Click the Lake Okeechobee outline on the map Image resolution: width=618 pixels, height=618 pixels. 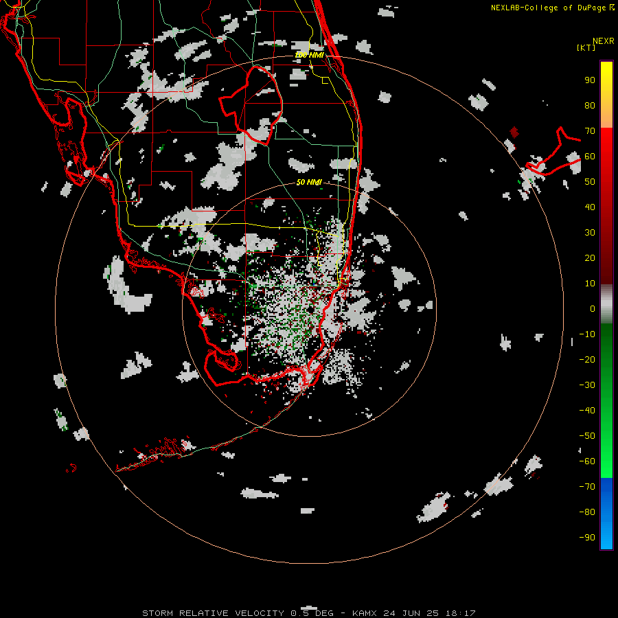251,105
